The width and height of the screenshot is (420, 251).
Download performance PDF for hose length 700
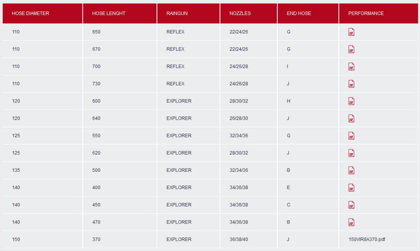351,66
